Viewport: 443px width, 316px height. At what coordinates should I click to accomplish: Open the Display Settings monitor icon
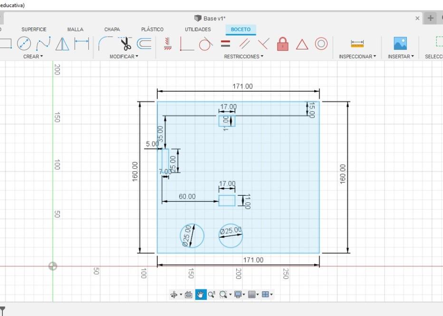[238, 295]
